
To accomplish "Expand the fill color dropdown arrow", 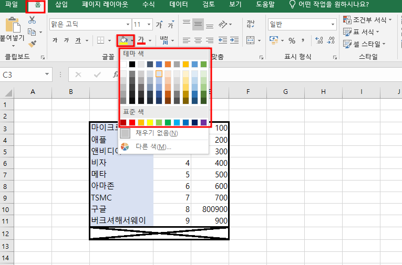I will pos(132,40).
